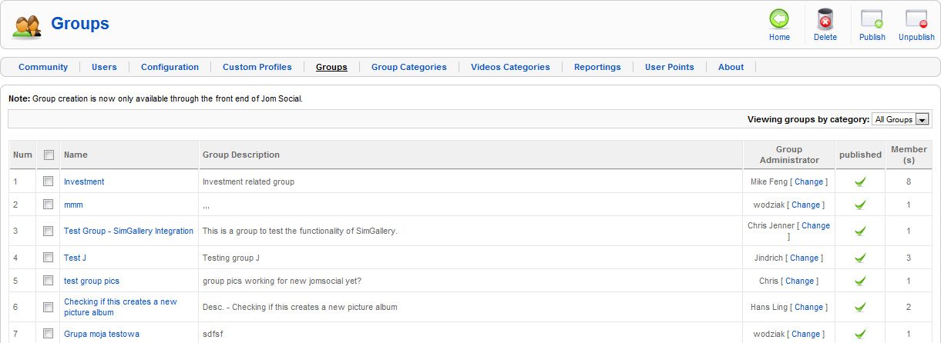Open the Test Group - SimGallery Integration link
The image size is (941, 343).
click(129, 231)
